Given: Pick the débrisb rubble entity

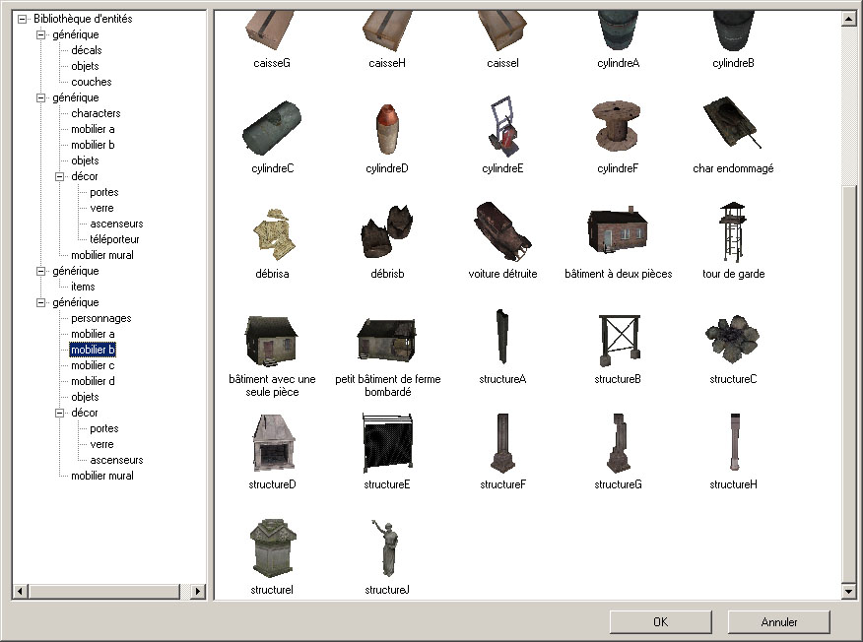Looking at the screenshot, I should click(x=387, y=242).
